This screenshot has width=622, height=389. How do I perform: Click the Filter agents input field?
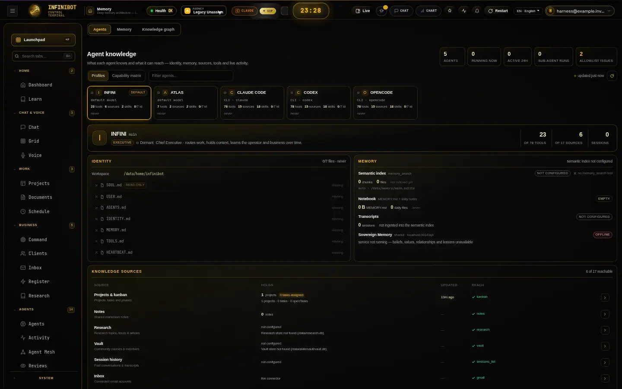pyautogui.click(x=191, y=76)
